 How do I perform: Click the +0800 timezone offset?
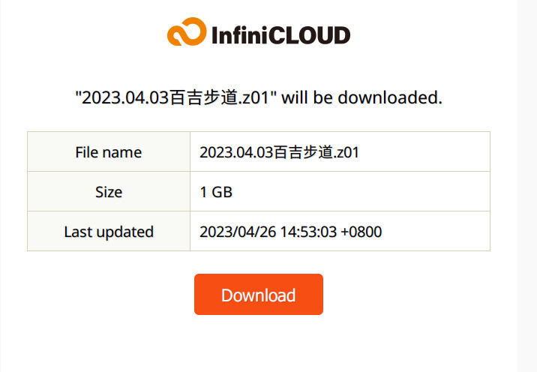coord(361,232)
